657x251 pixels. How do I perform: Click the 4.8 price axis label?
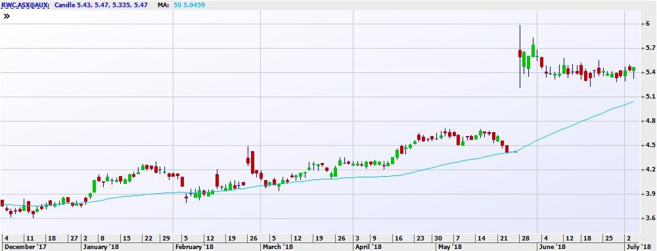(650, 121)
